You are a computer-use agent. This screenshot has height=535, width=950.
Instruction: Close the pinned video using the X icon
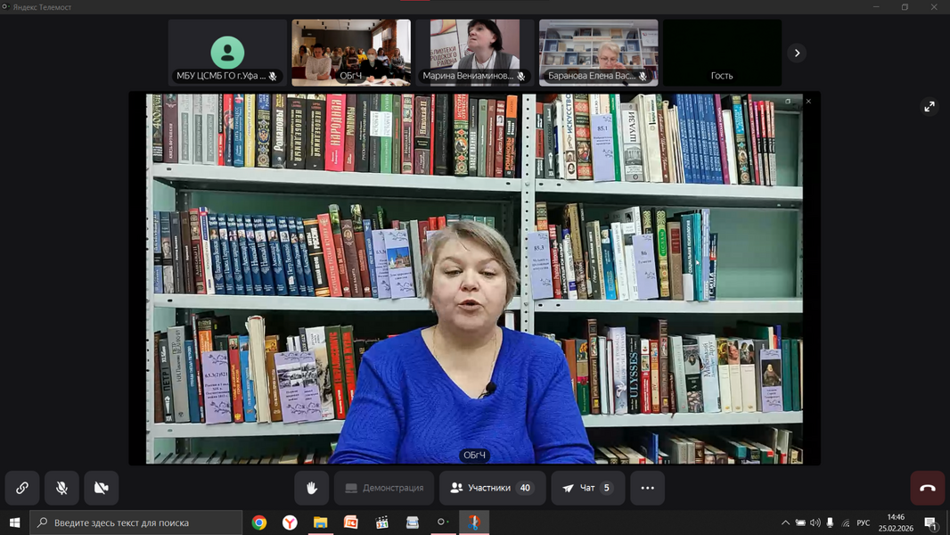(x=808, y=102)
